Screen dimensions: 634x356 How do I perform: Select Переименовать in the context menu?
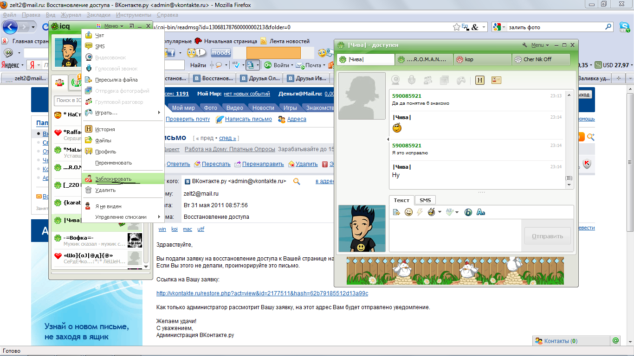click(123, 163)
